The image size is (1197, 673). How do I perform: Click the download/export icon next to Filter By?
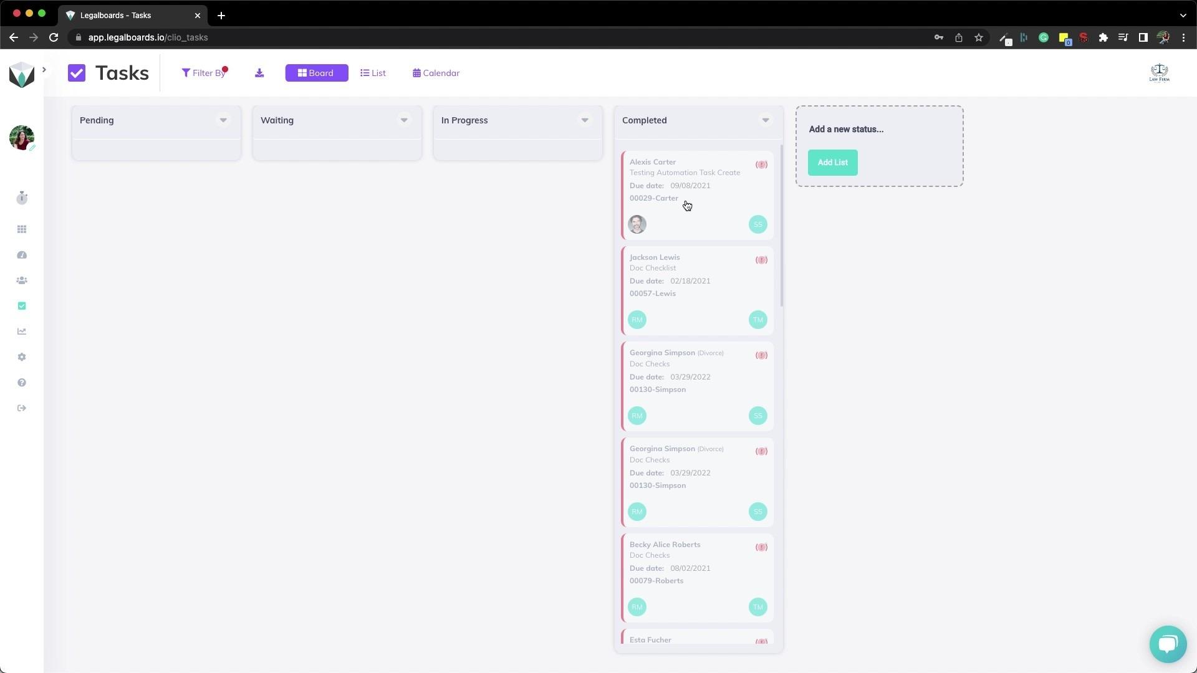point(259,73)
